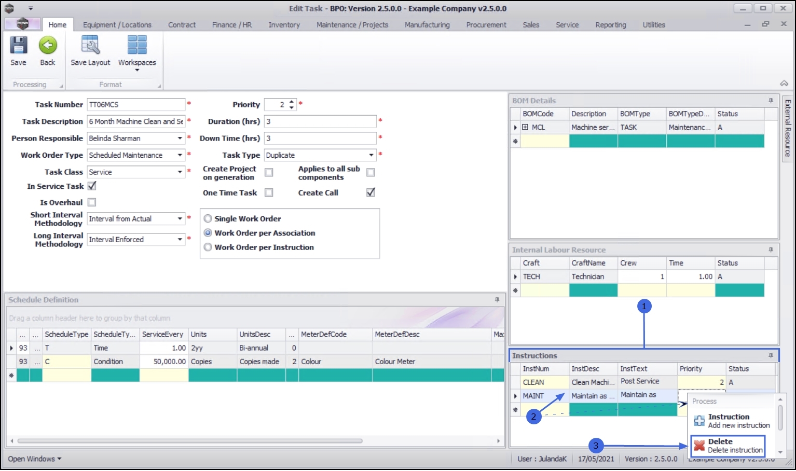
Task: Open the Equipment / Locations tab
Action: point(117,25)
